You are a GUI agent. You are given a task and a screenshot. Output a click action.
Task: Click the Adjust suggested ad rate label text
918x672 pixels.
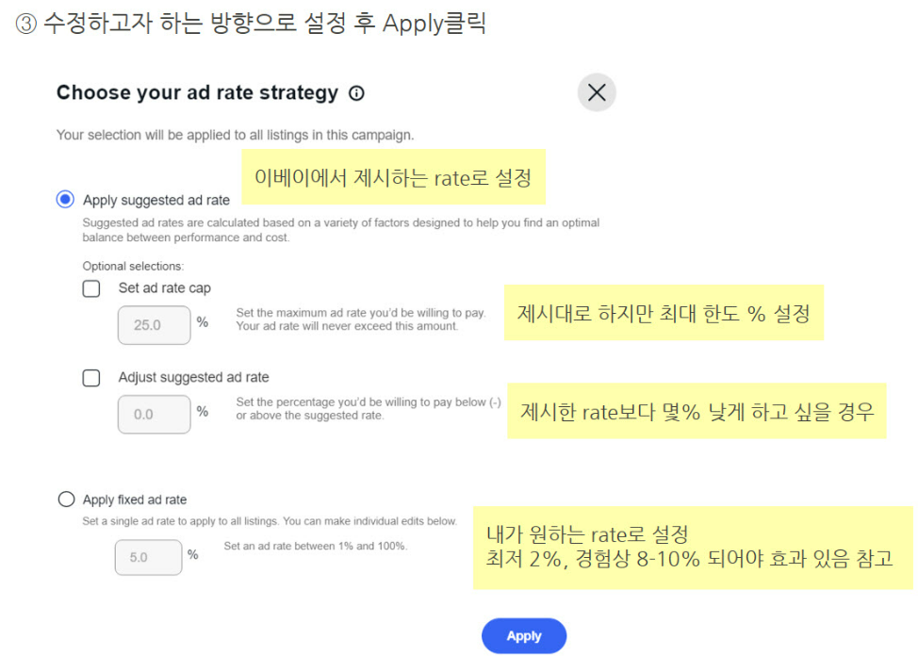point(194,377)
